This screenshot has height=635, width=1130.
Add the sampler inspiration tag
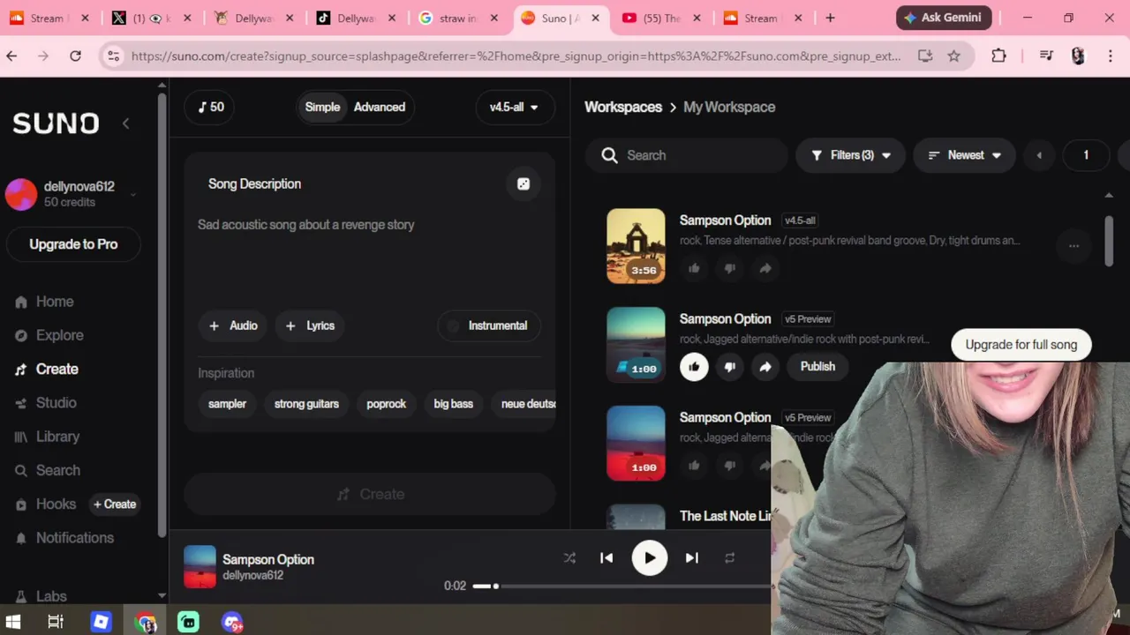(227, 404)
